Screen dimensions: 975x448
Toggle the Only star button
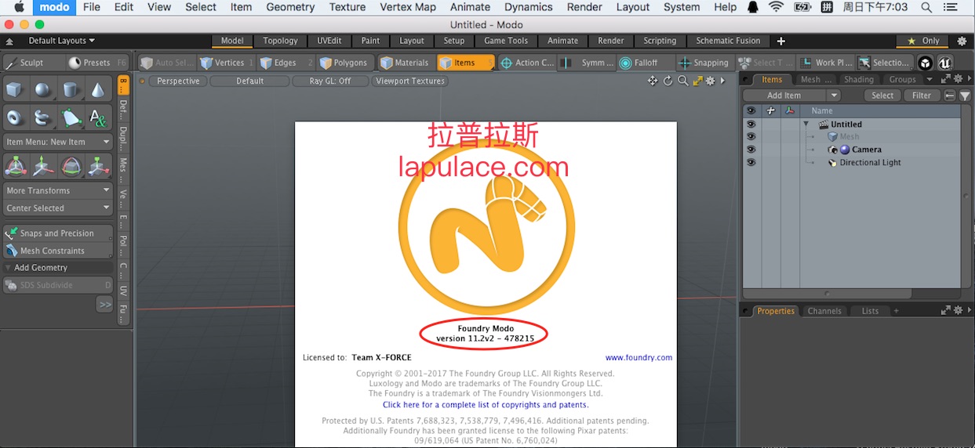point(922,41)
